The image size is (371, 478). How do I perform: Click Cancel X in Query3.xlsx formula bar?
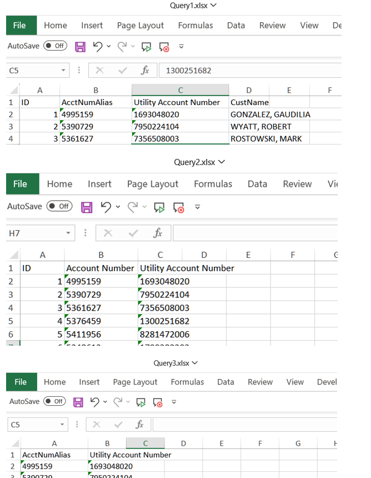click(97, 424)
